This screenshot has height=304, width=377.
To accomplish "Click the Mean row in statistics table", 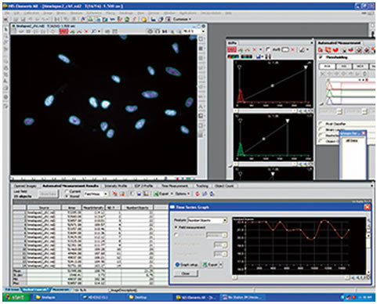I will pos(90,271).
